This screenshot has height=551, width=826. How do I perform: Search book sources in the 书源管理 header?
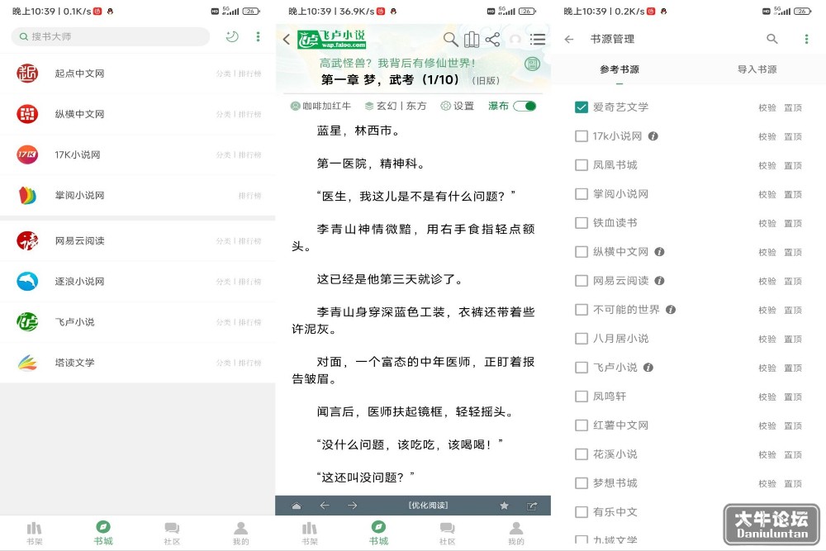click(772, 39)
